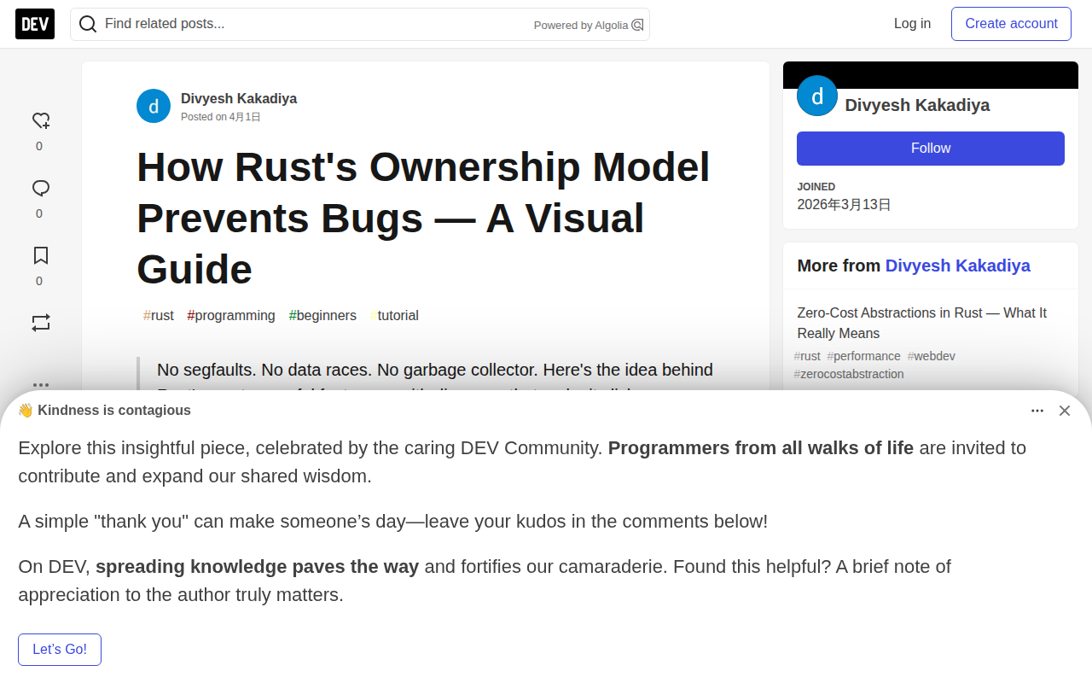
Task: Open the #programming tag
Action: tap(231, 316)
